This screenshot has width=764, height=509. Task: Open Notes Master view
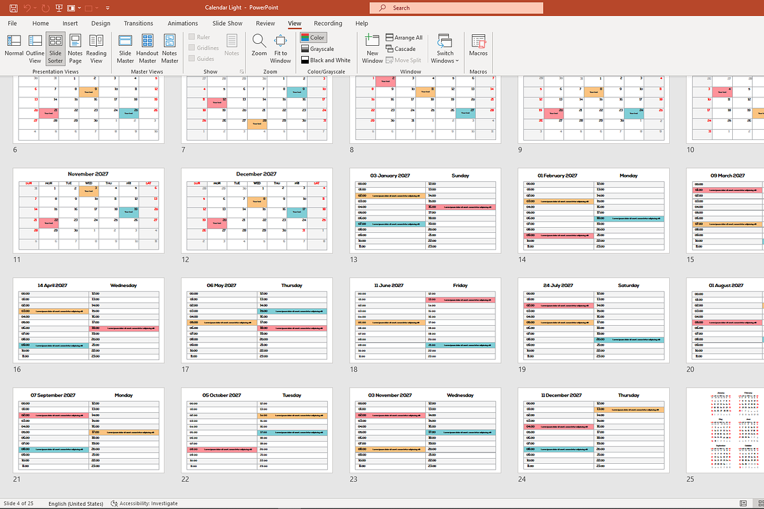click(169, 48)
